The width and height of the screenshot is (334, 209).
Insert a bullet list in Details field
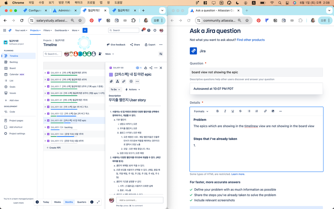coord(249,111)
